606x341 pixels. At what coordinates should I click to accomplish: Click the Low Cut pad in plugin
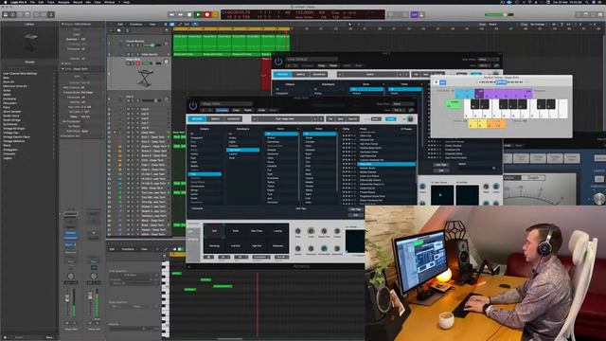[236, 245]
